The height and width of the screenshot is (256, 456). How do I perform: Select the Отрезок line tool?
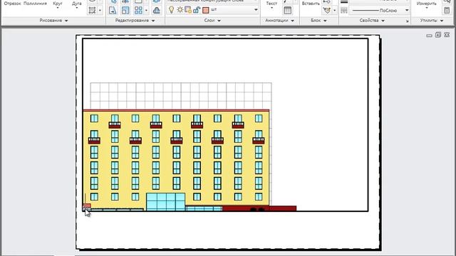tap(13, 4)
